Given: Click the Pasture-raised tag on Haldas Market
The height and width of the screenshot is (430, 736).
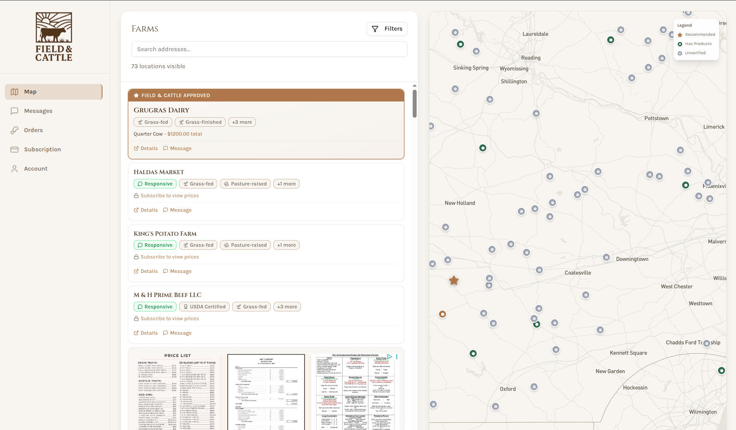Looking at the screenshot, I should [x=245, y=184].
